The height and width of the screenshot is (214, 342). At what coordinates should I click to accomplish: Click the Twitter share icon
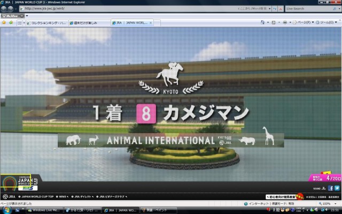tap(337, 188)
